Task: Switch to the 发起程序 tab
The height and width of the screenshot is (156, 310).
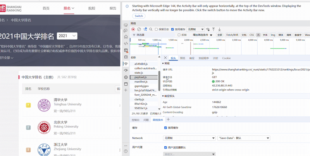Action: tap(204, 58)
